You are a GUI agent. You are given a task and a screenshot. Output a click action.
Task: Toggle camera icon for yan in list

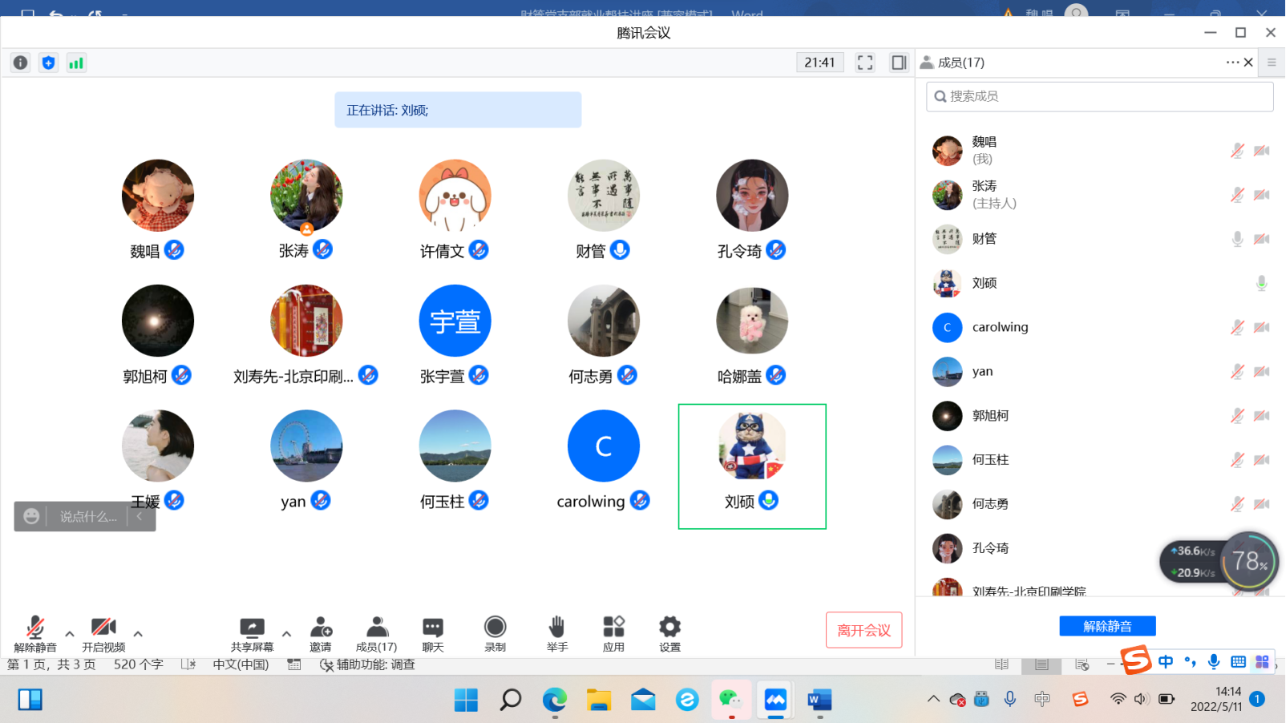point(1261,371)
